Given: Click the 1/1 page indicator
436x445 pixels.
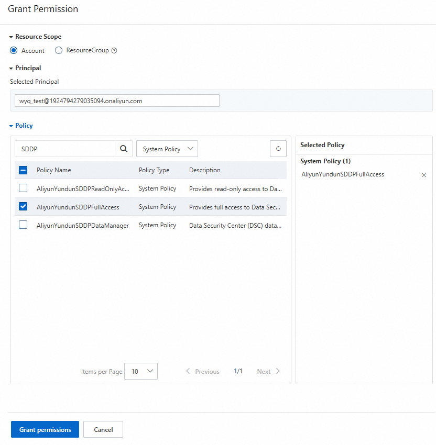Looking at the screenshot, I should (x=238, y=371).
